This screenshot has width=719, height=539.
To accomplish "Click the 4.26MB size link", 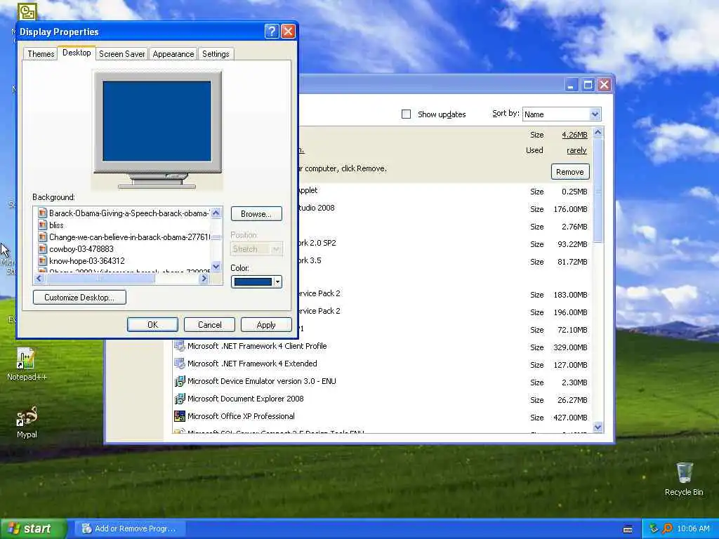I will pos(574,135).
